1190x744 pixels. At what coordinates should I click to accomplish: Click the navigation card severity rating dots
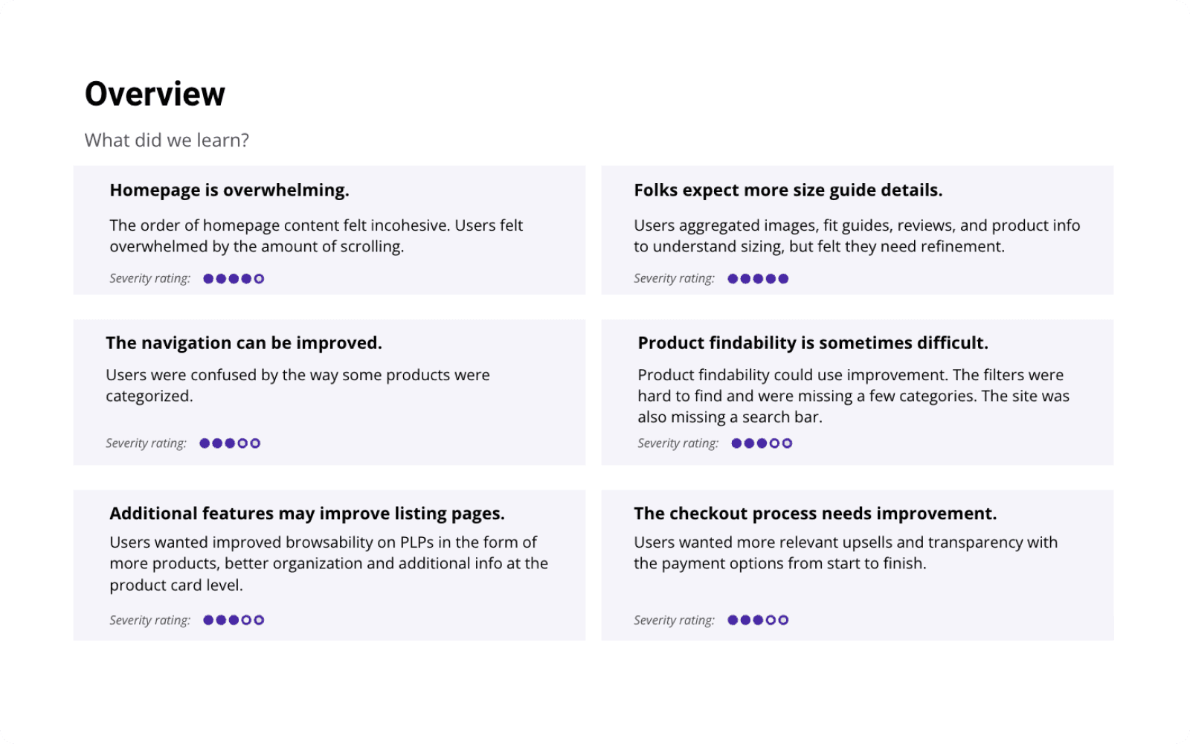pos(230,443)
